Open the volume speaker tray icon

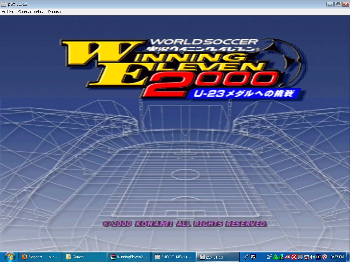point(312,257)
